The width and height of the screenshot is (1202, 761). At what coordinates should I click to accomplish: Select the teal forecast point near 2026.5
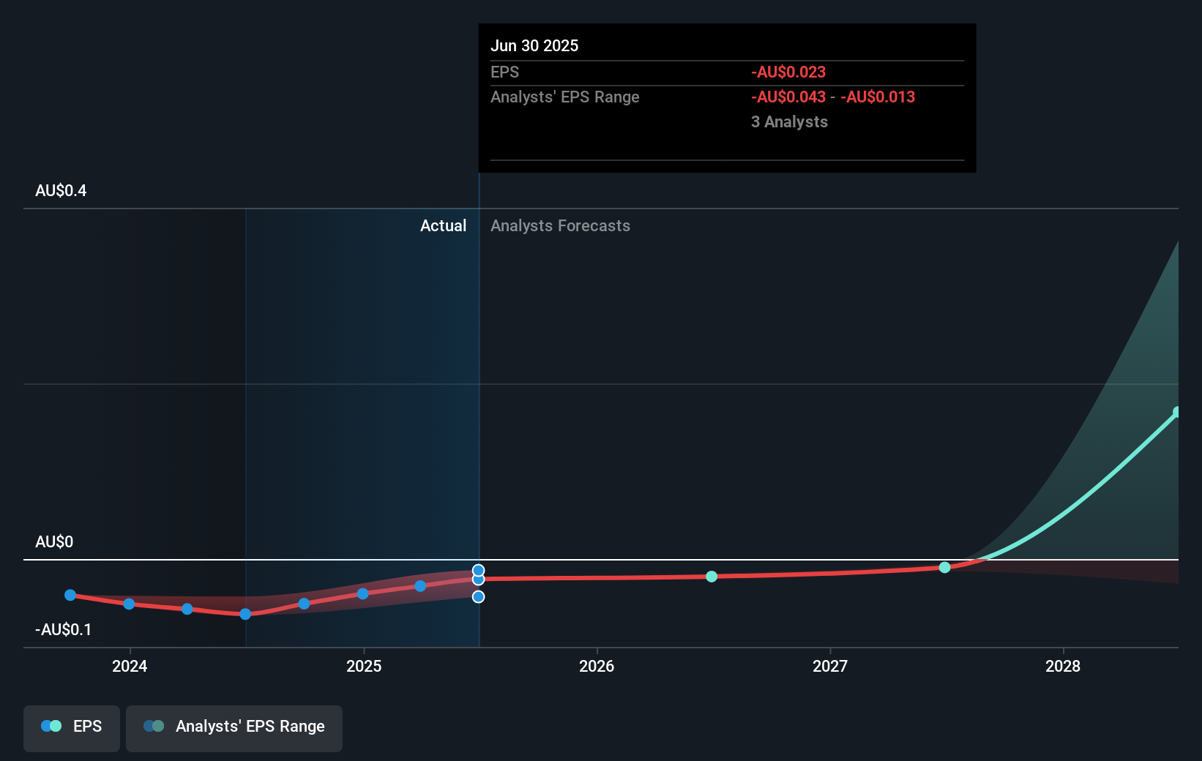(711, 577)
